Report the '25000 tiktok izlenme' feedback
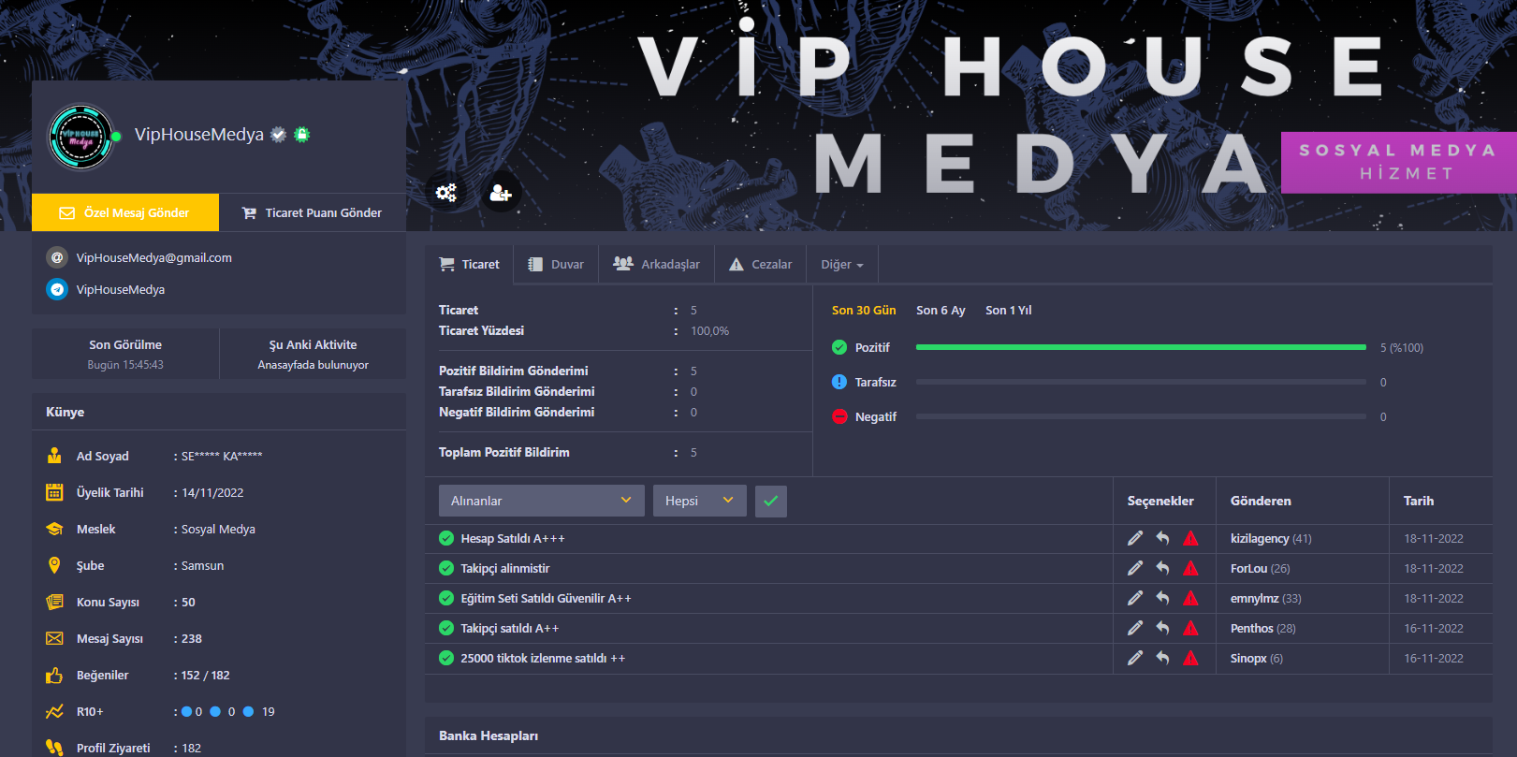This screenshot has width=1517, height=757. click(1190, 658)
